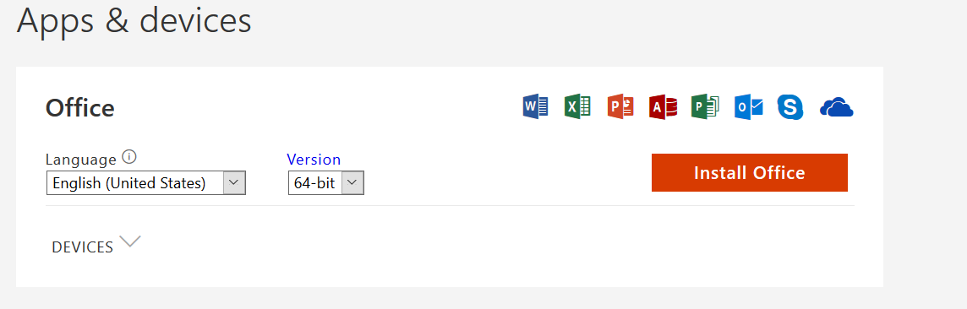Click the arrow button on Version dropdown
Image resolution: width=967 pixels, height=309 pixels.
(352, 183)
